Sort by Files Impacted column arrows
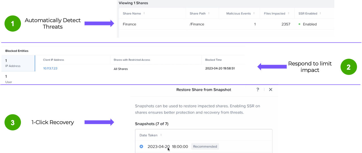 tap(288, 14)
